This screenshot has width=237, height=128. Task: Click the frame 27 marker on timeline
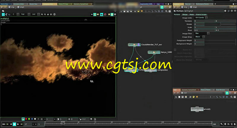[x=63, y=123]
